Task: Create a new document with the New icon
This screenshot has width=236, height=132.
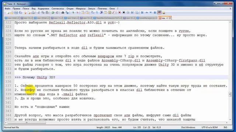Action: (x=8, y=13)
